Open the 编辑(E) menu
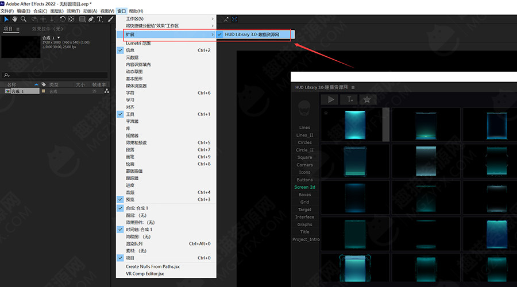Viewport: 517px width, 287px height. click(x=24, y=11)
